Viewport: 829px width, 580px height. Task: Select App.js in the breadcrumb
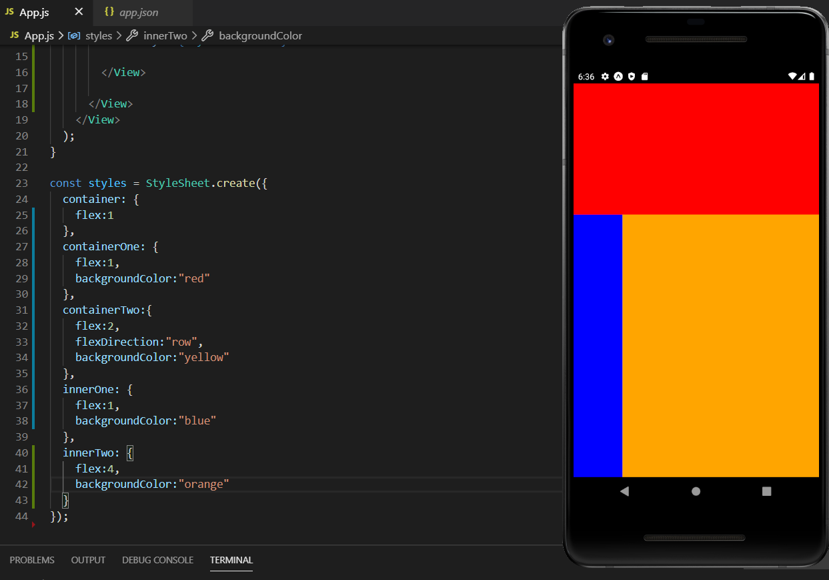39,35
